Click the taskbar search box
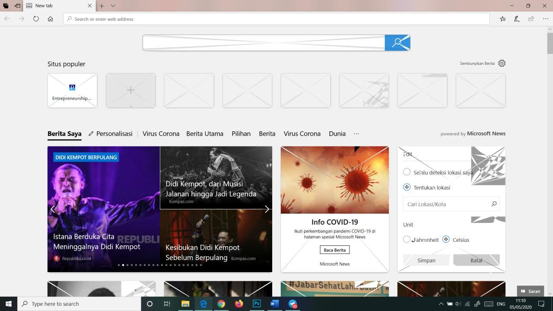This screenshot has width=553, height=311. [x=79, y=304]
